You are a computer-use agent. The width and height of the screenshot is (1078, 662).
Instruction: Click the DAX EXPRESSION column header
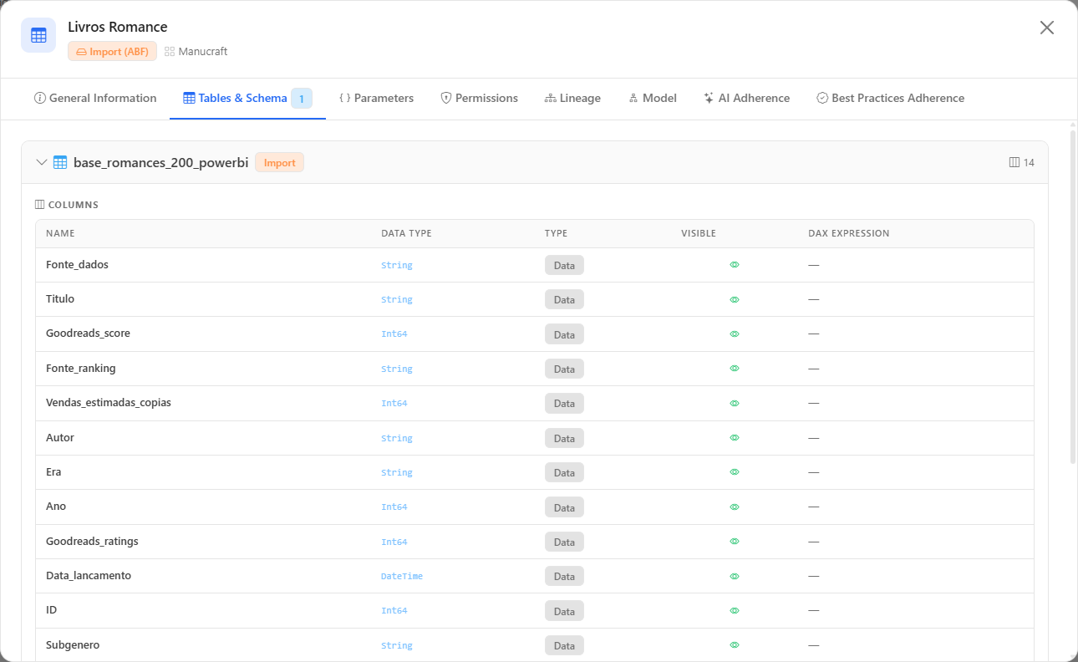tap(849, 233)
